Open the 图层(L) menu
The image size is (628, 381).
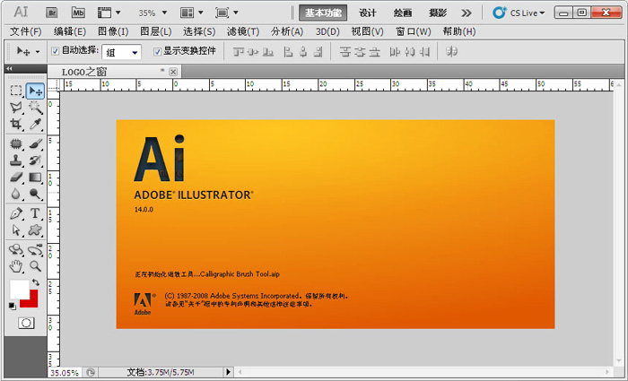pyautogui.click(x=156, y=31)
